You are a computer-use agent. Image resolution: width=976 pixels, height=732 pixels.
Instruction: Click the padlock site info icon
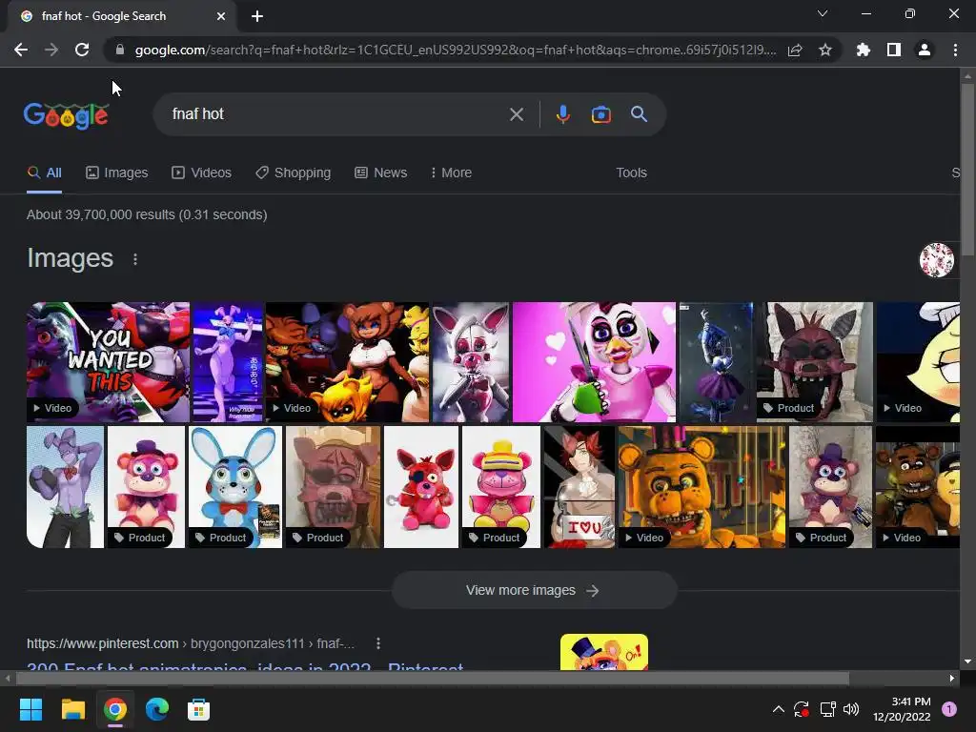point(120,50)
